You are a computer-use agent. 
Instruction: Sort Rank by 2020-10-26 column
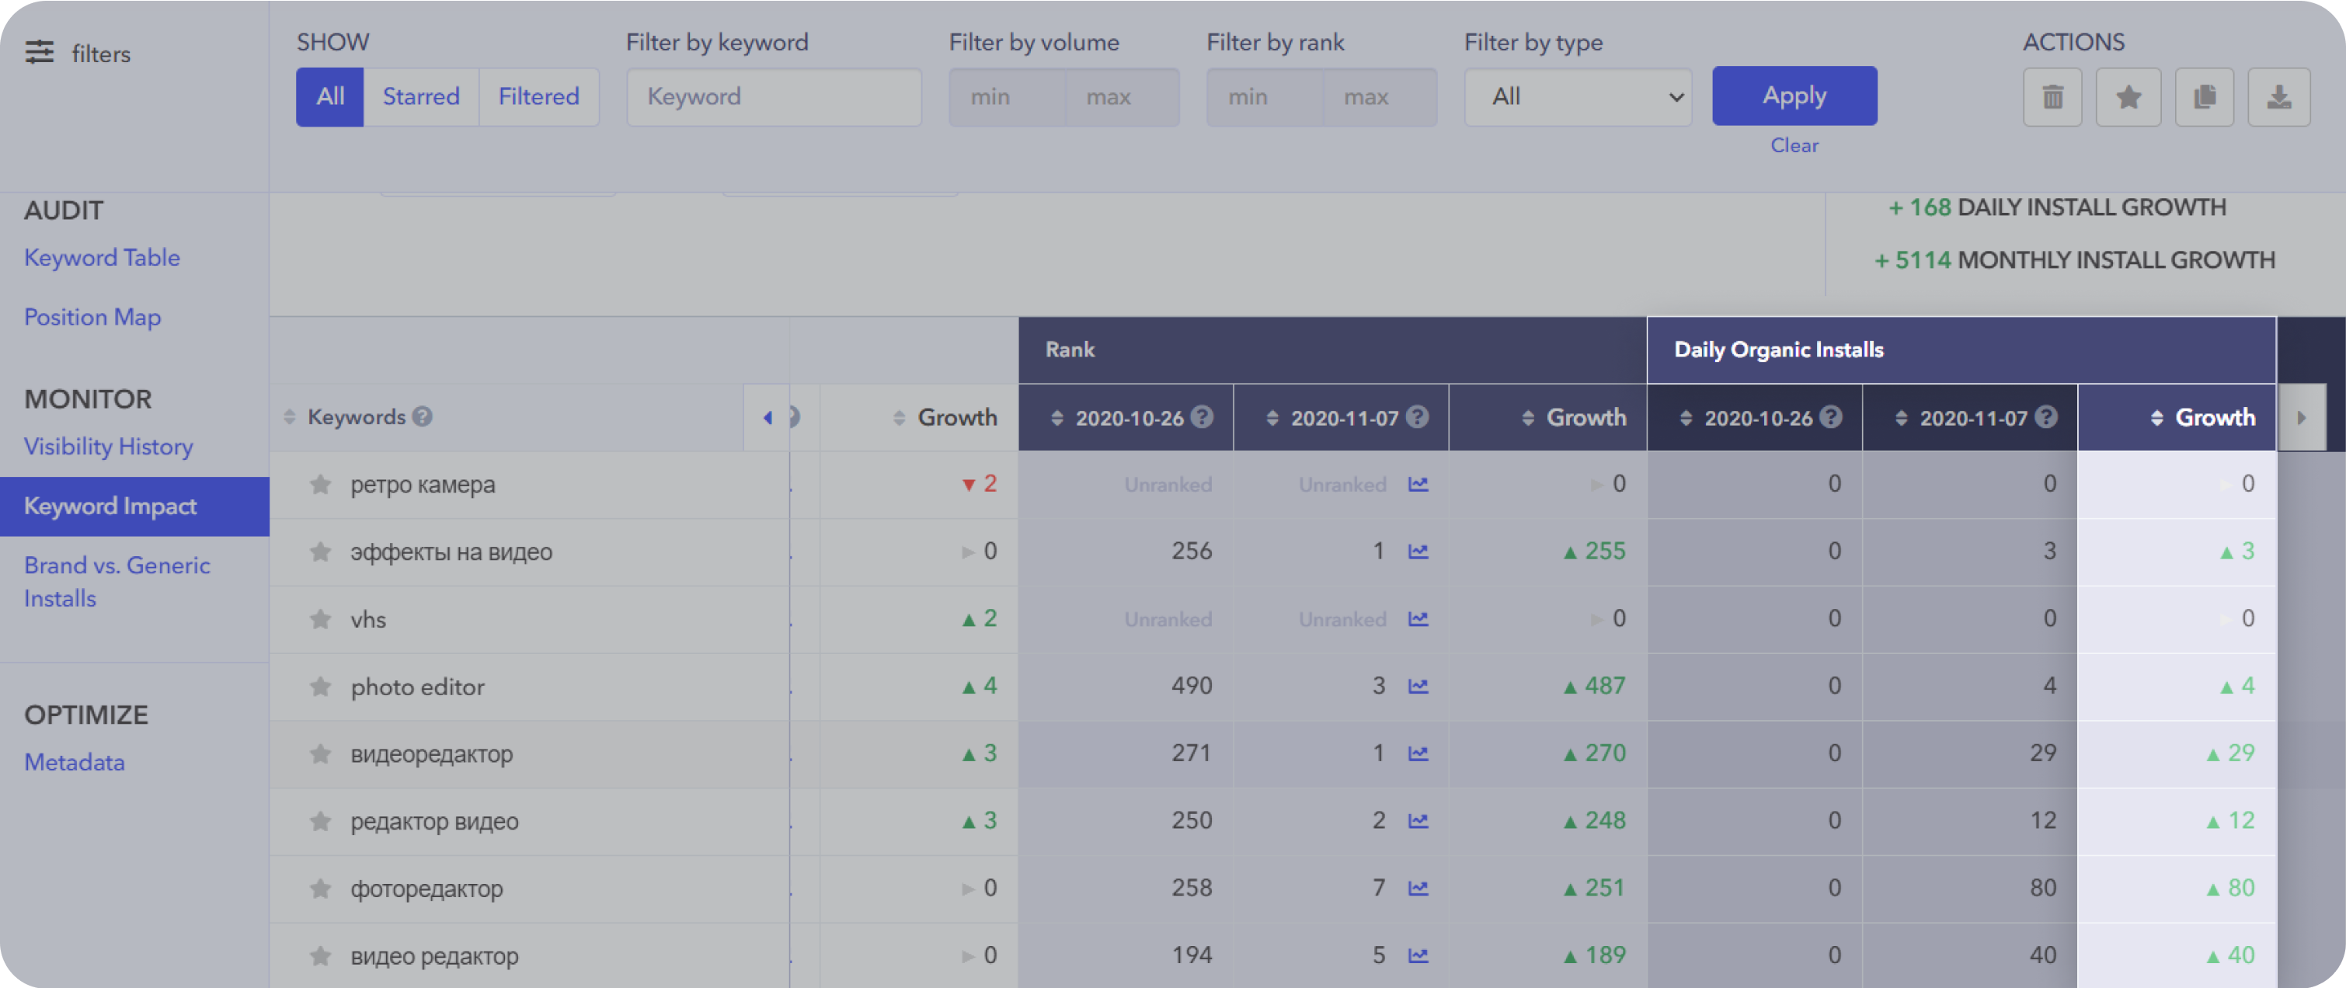[1056, 417]
